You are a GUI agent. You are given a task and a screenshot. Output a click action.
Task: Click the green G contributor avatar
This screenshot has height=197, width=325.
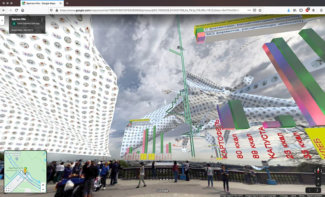[14, 24]
